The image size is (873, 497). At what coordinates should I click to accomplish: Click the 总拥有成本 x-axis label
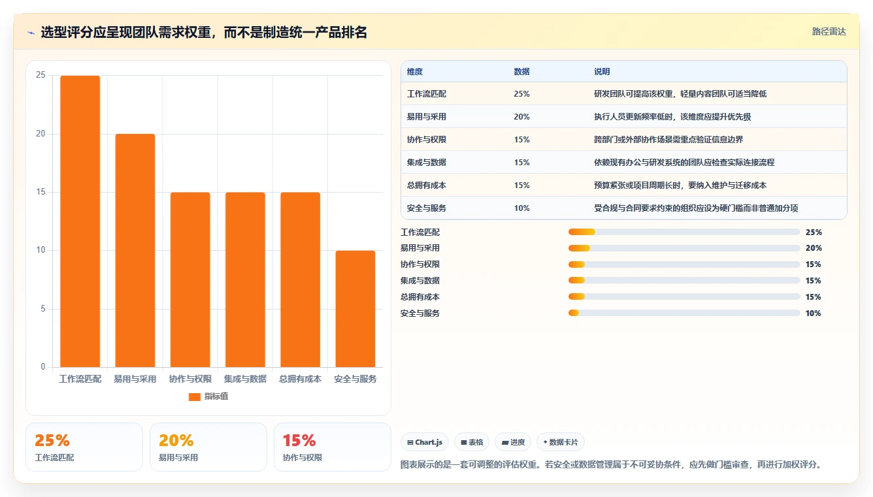[300, 379]
